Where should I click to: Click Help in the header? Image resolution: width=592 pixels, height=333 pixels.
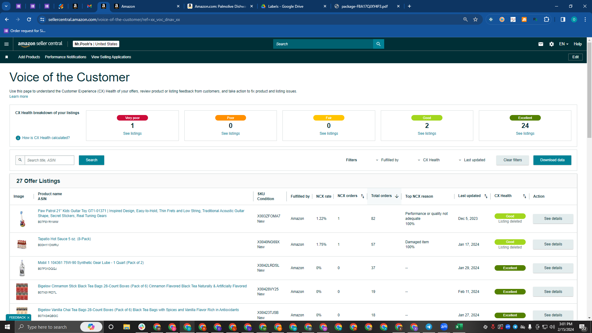578,44
